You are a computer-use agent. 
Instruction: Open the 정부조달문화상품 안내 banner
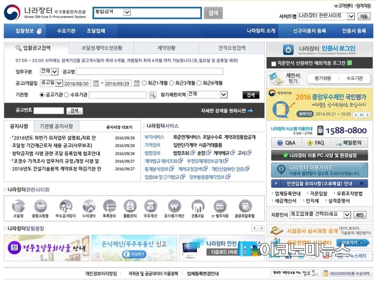click(x=47, y=248)
